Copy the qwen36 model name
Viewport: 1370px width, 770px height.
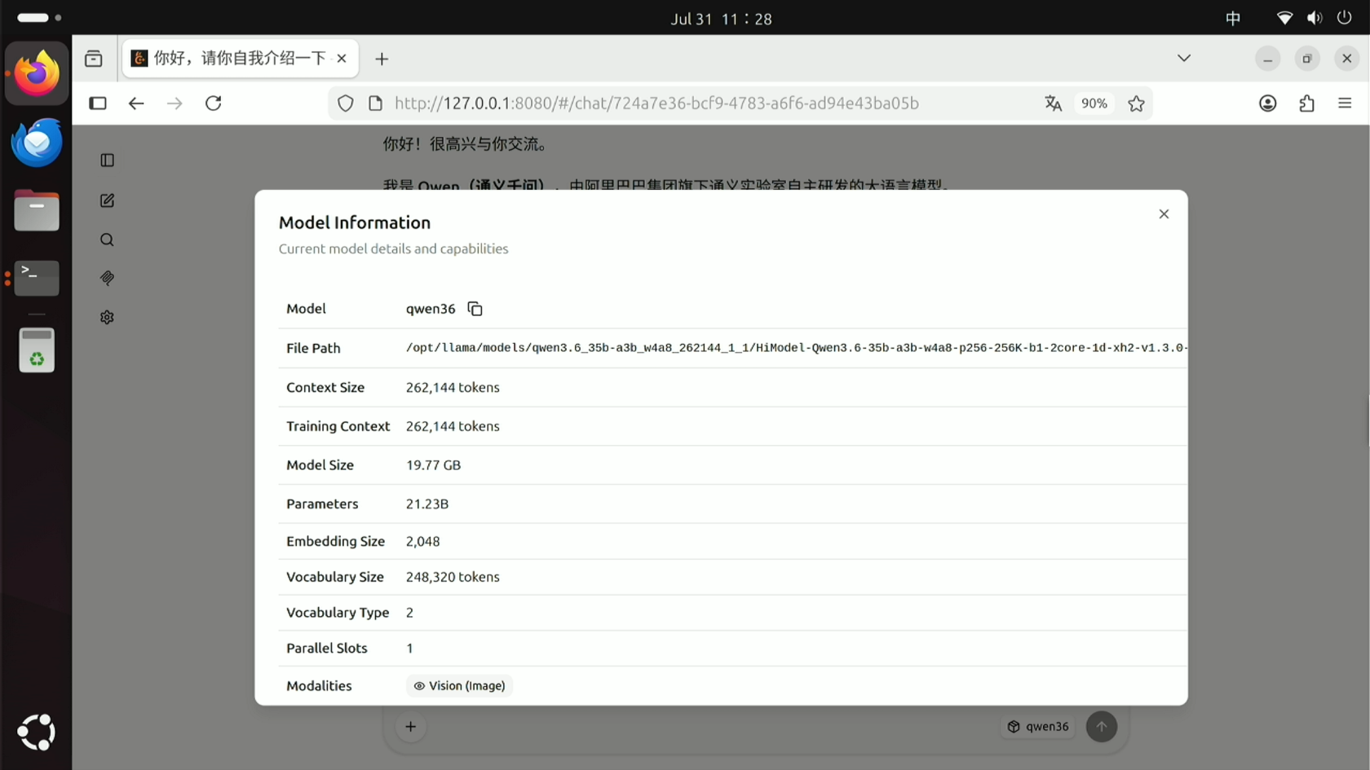(x=475, y=309)
